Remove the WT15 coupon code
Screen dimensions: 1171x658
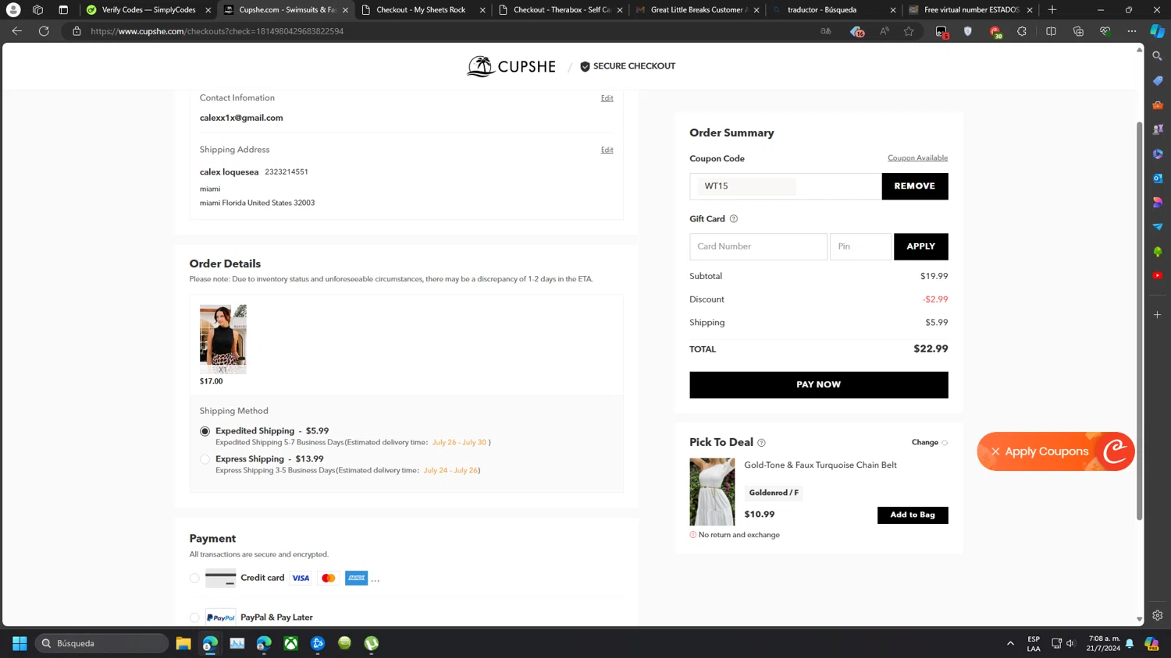pyautogui.click(x=915, y=186)
